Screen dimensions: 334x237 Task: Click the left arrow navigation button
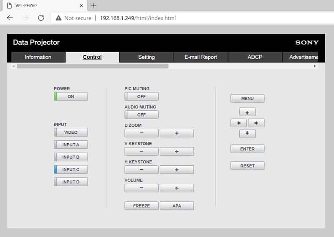238,123
